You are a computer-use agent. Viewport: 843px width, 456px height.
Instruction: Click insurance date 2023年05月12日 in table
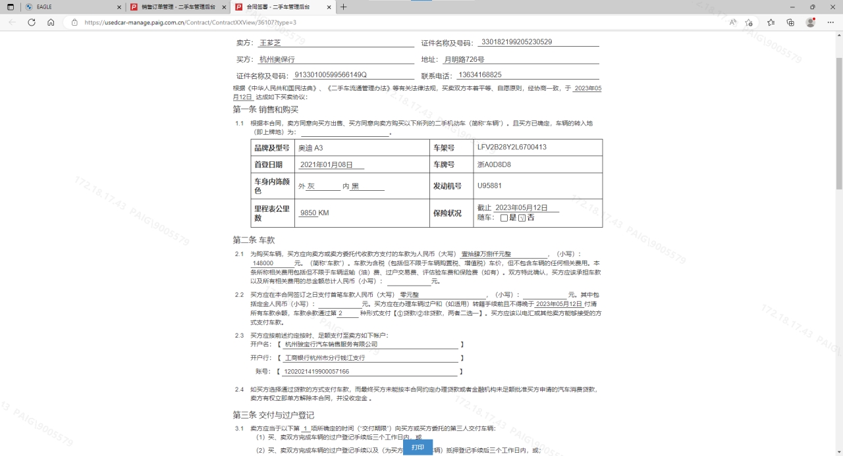[521, 208]
